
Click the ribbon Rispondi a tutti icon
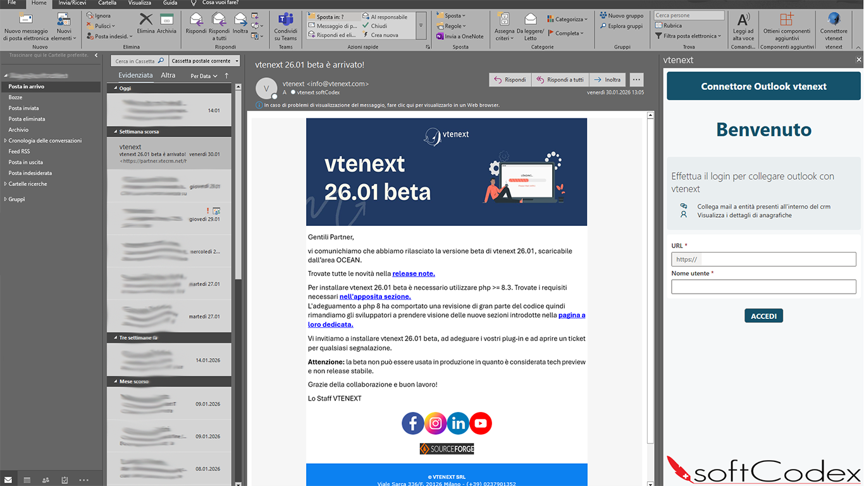pos(219,18)
